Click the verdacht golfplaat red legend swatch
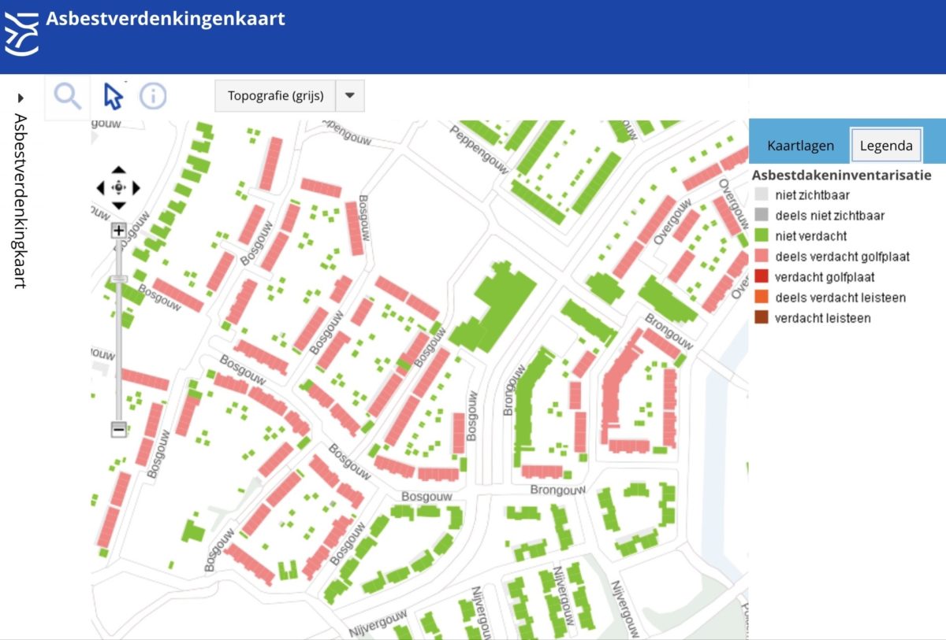946x640 pixels. coord(761,276)
